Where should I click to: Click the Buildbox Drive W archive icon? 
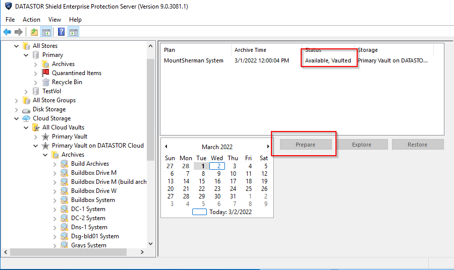64,191
